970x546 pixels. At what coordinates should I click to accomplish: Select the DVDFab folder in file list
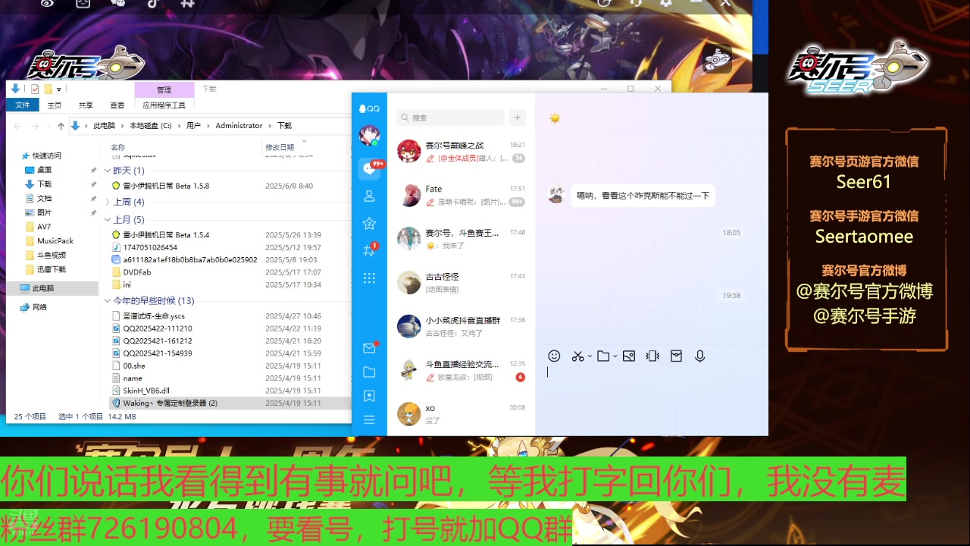[x=137, y=272]
